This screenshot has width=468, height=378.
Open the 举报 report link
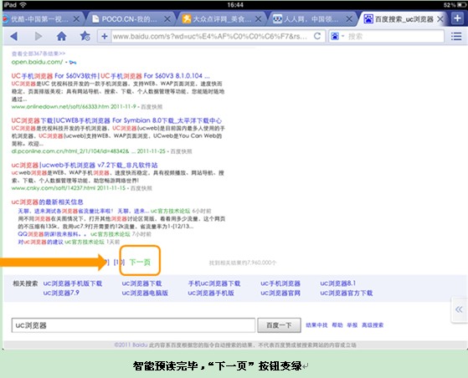[352, 325]
